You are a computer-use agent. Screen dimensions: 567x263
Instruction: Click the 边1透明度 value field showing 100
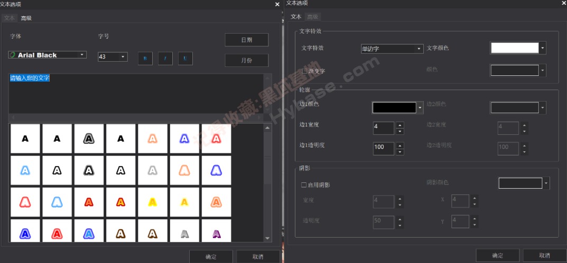(384, 148)
